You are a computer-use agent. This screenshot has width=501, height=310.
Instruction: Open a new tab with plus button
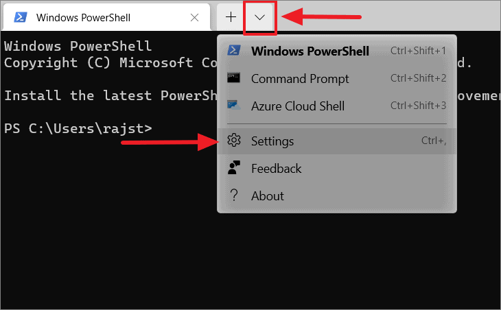pos(231,17)
